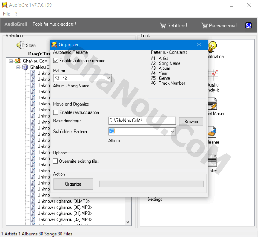Click the %6 : Track Number constant
This screenshot has height=237, width=258.
[168, 83]
